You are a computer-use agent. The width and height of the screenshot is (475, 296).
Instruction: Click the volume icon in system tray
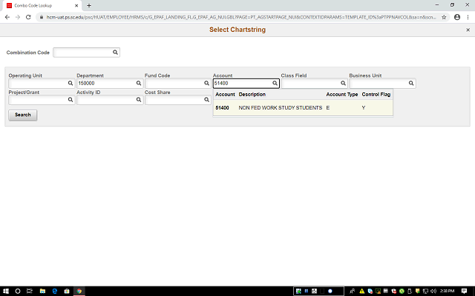(433, 291)
